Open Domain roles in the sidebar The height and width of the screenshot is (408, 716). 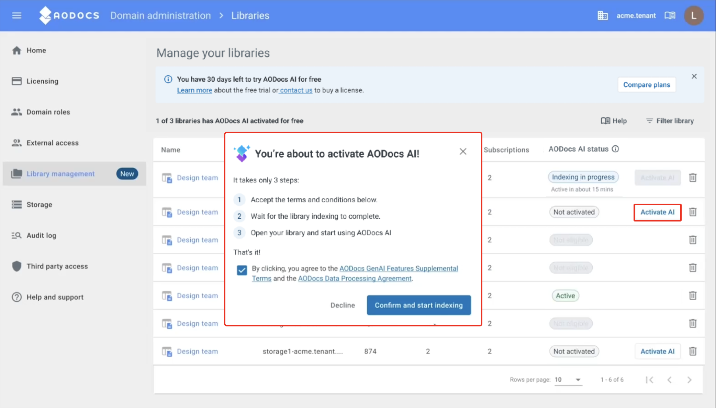click(x=74, y=112)
